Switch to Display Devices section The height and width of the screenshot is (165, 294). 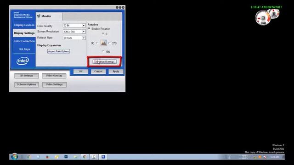coord(24,25)
